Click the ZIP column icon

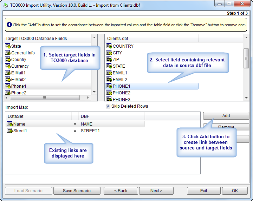coord(109,59)
